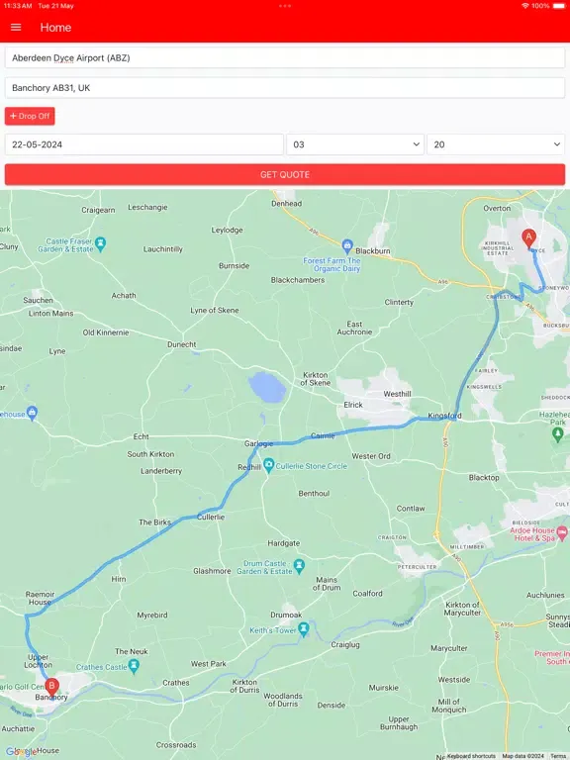Click Echt village label
This screenshot has height=760, width=570.
coord(142,436)
